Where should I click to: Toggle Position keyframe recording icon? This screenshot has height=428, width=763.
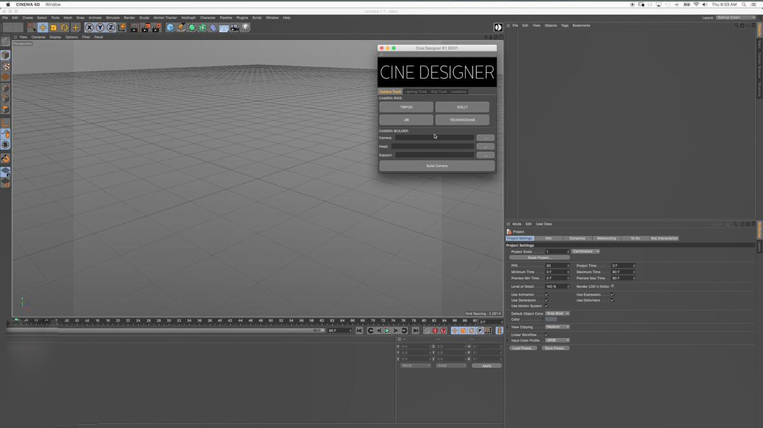[x=455, y=331]
